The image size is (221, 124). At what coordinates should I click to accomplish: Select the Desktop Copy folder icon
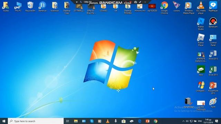tap(67, 8)
